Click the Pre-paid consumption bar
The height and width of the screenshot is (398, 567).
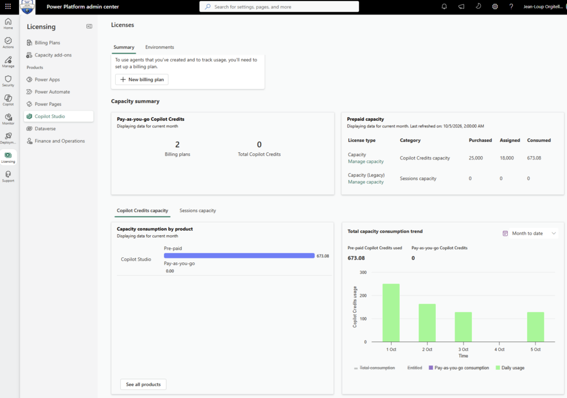[x=239, y=256]
